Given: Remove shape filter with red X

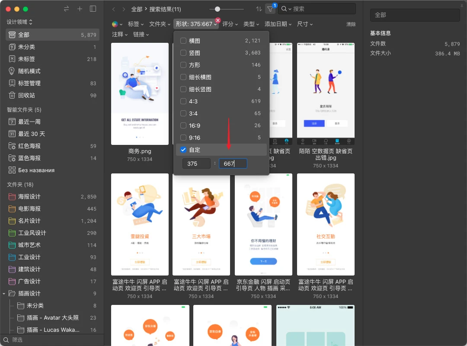Looking at the screenshot, I should [x=218, y=20].
